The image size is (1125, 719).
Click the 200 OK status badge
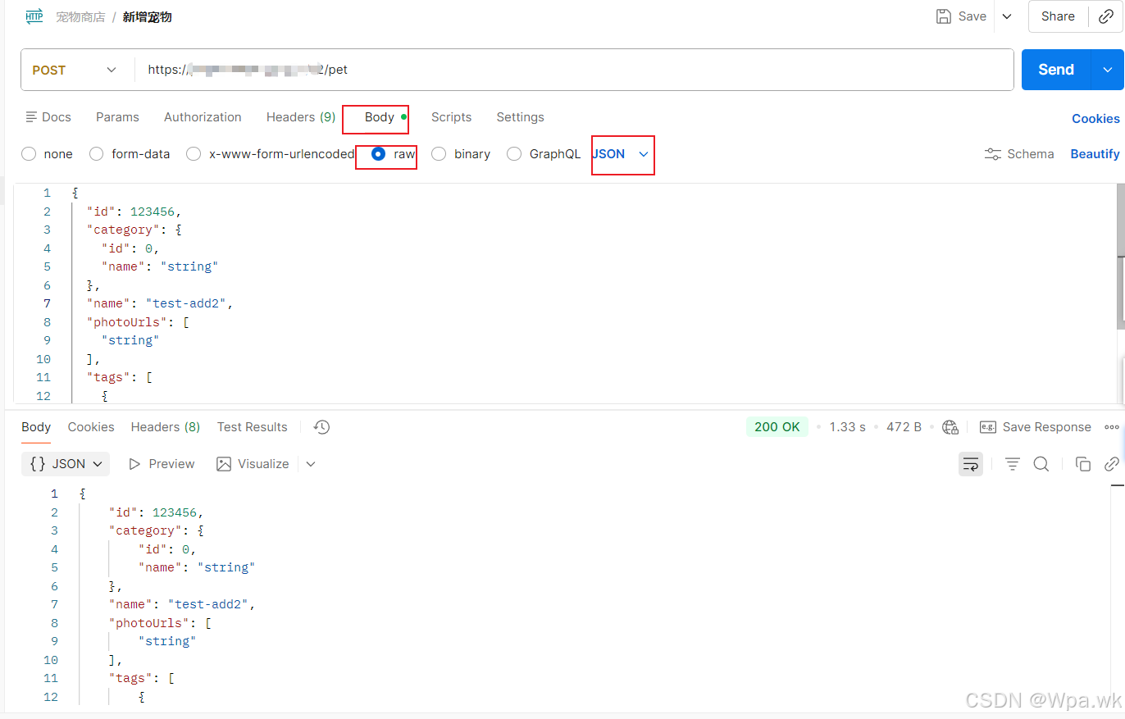777,427
